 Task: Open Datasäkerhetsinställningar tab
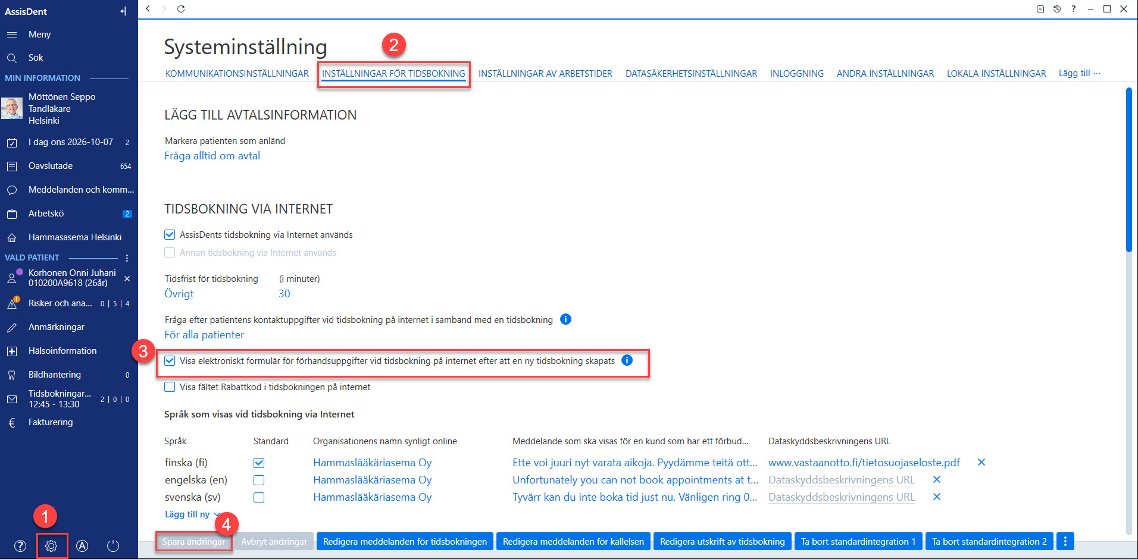click(691, 74)
